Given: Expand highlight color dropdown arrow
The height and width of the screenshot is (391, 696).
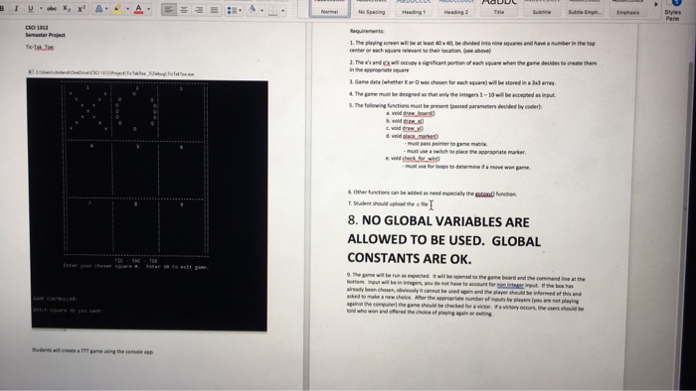Looking at the screenshot, I should point(127,9).
